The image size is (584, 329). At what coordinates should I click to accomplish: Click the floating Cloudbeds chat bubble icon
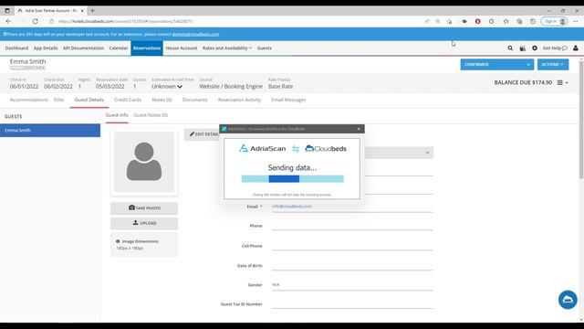(x=568, y=300)
